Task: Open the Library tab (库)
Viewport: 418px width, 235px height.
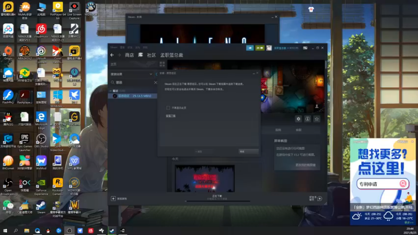Action: tap(141, 55)
